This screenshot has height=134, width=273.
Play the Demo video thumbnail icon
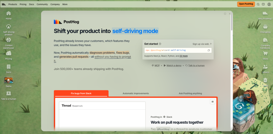[9, 80]
